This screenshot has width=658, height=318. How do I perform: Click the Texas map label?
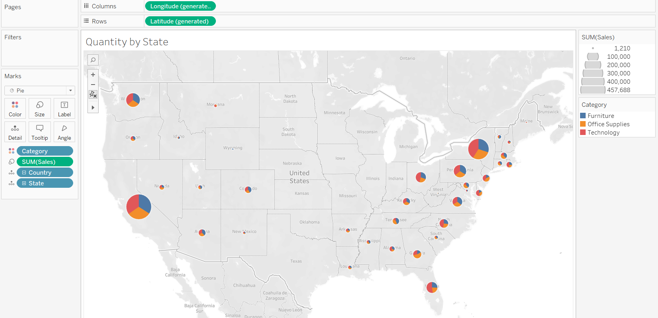296,261
